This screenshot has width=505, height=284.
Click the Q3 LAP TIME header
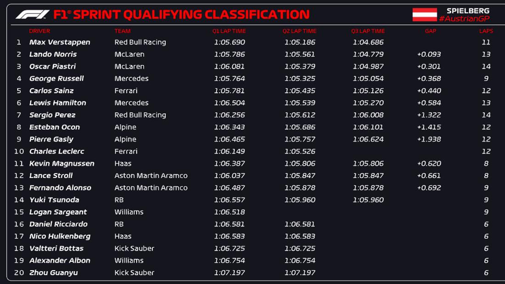click(x=368, y=31)
